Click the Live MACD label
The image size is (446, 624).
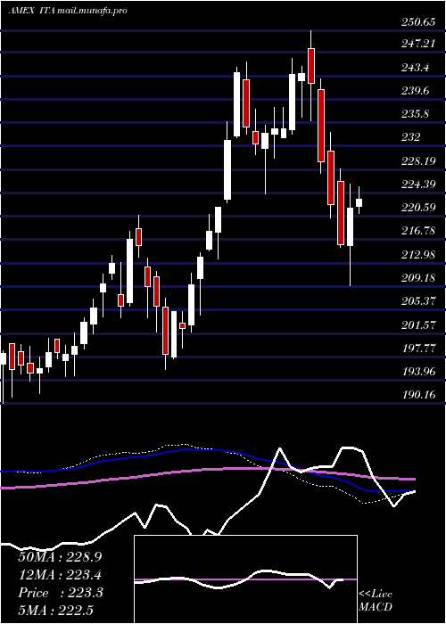coord(376,601)
